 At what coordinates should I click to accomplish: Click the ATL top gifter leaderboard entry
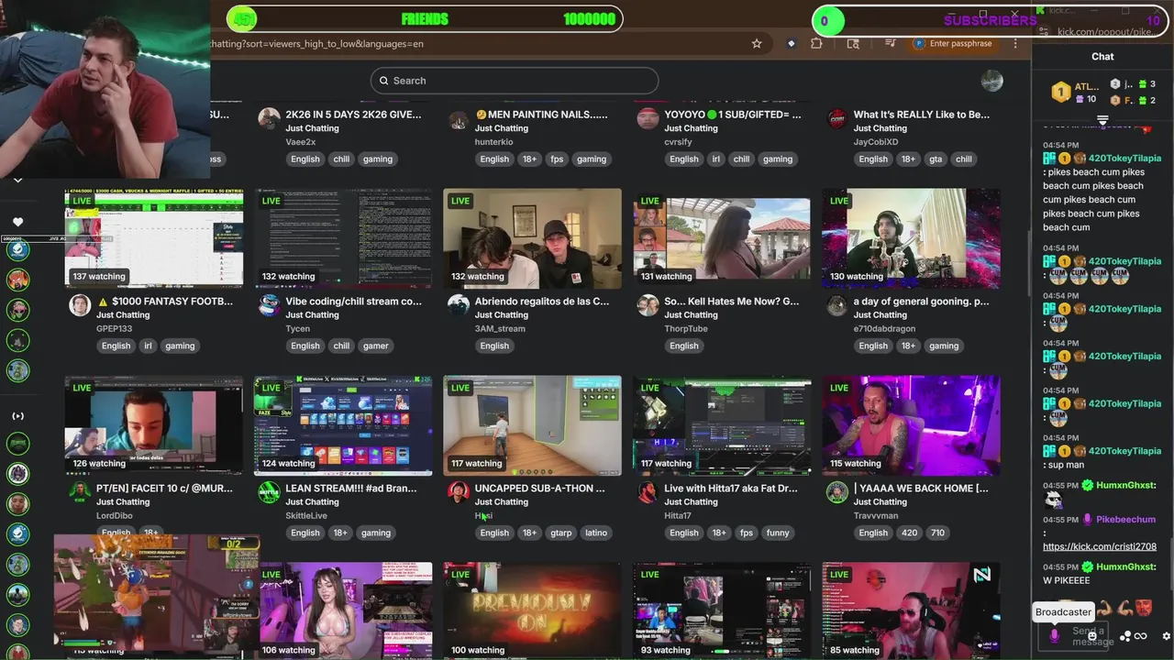tap(1074, 92)
